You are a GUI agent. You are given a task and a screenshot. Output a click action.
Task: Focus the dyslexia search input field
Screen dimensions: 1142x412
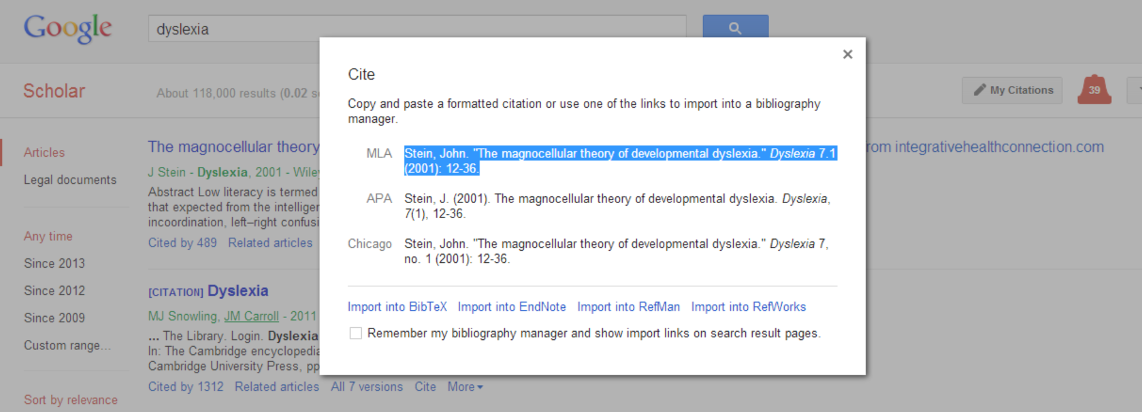click(x=417, y=29)
